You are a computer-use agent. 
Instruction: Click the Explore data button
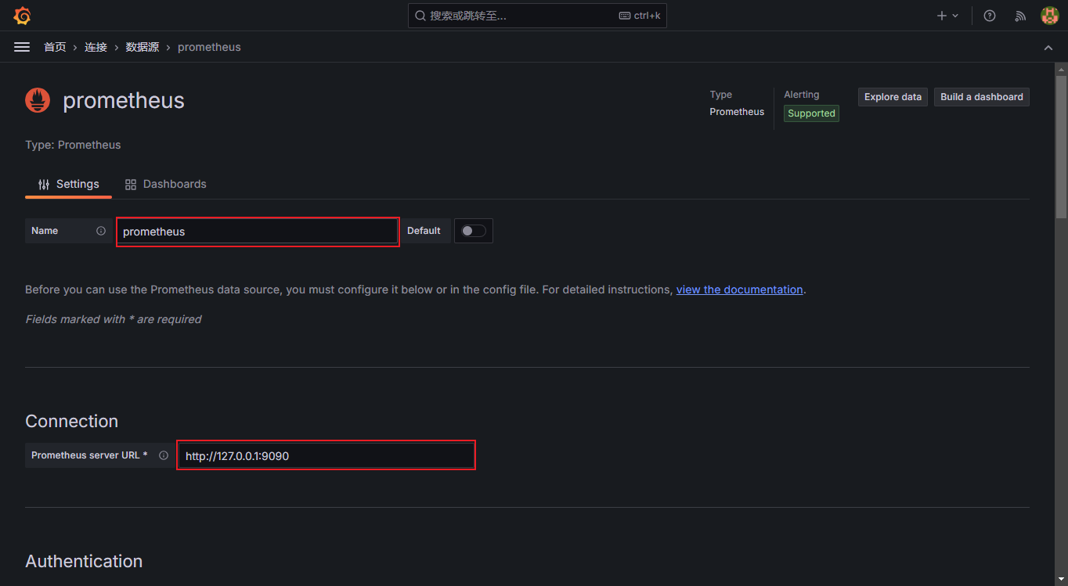[x=893, y=97]
